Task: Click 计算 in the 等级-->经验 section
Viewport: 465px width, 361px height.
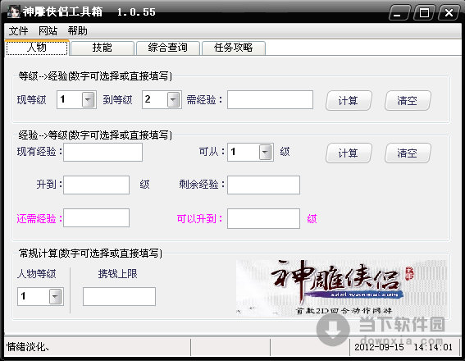Action: [349, 101]
